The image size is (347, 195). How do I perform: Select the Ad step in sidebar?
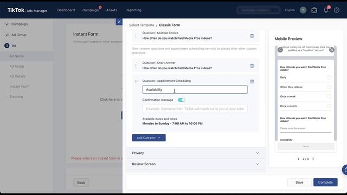click(14, 45)
